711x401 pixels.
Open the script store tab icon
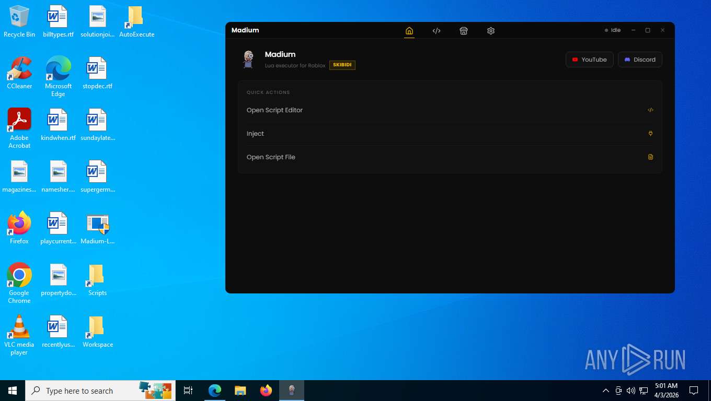point(464,31)
